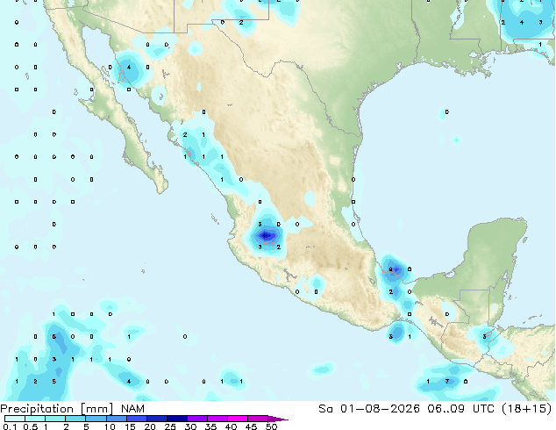Click the 0.1–0.5 mm palest cyan legend swatch
Screen dimensions: 556x430
(15, 419)
